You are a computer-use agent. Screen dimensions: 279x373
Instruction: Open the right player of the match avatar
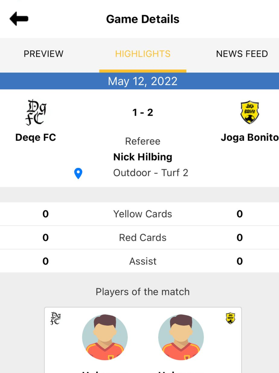tap(181, 337)
